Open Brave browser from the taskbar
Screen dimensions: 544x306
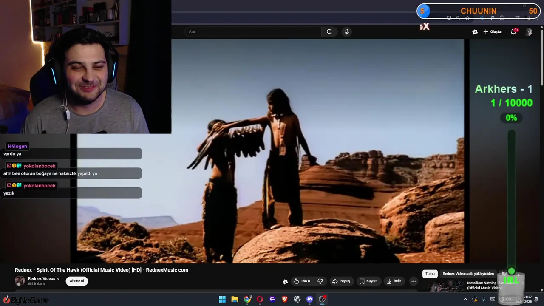coord(285,299)
